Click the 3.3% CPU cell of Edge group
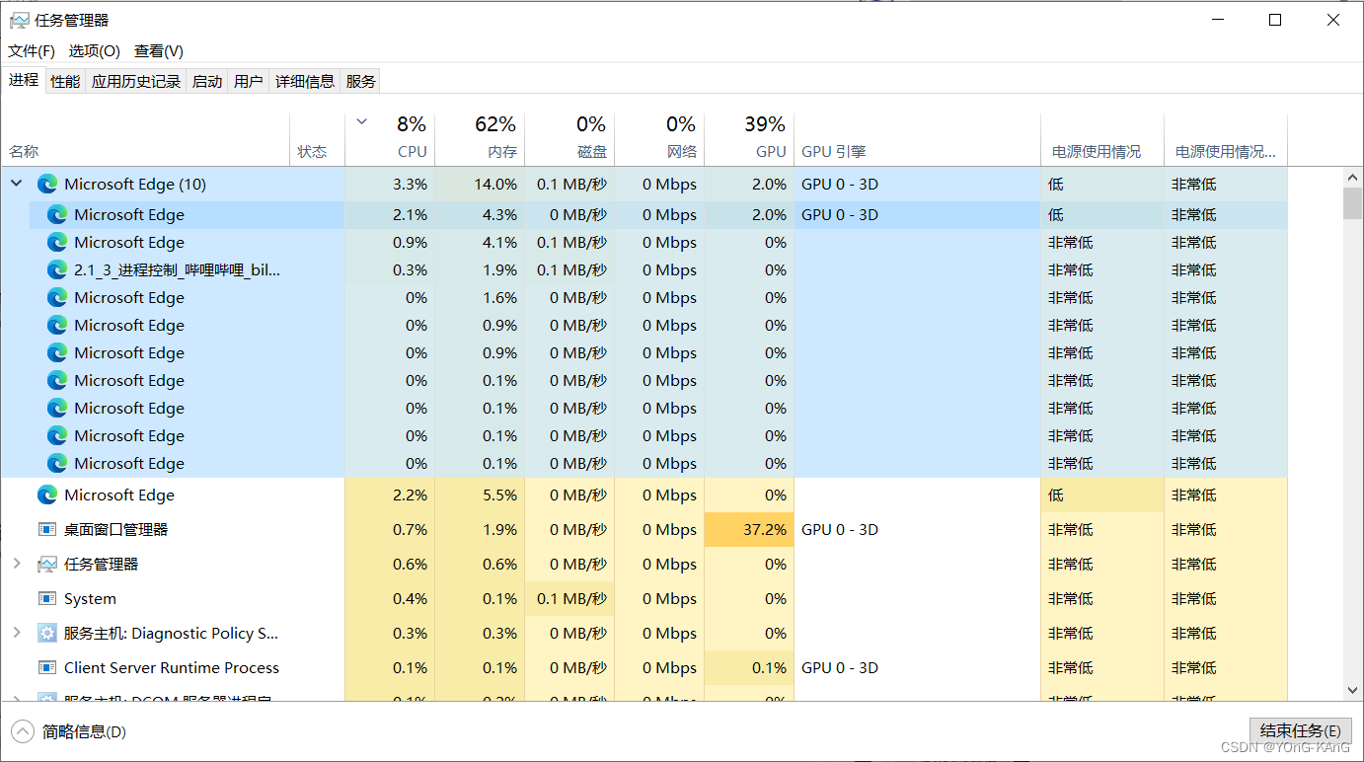 point(390,184)
